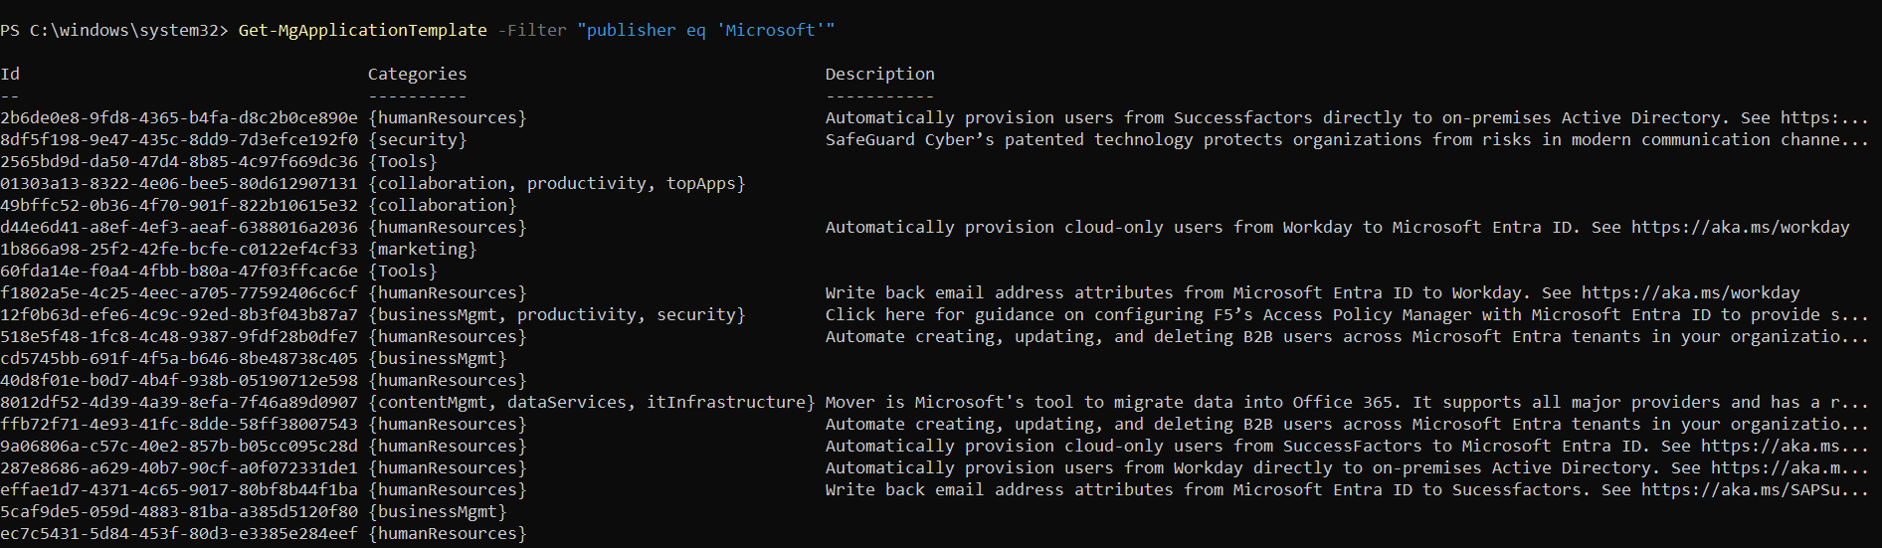Click the PS C:\windows\system32 prompt
This screenshot has height=548, width=1882.
coord(113,30)
